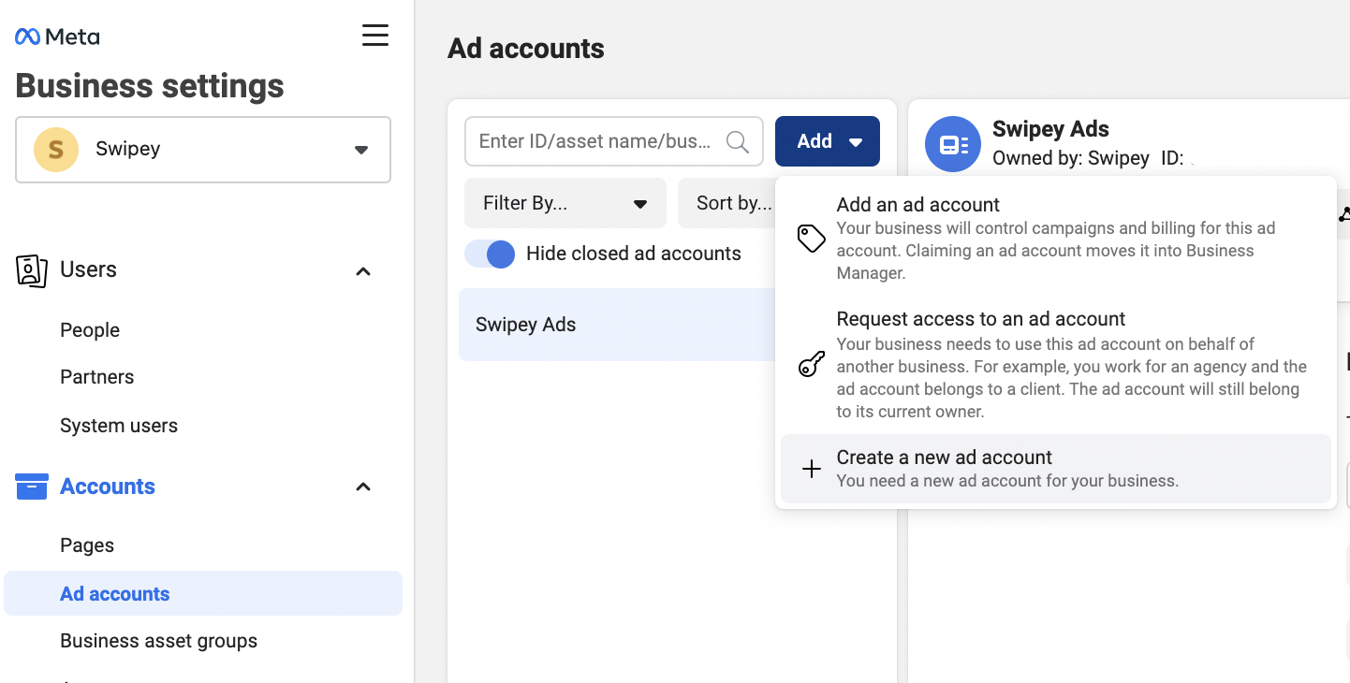1350x683 pixels.
Task: Click the Accounts archive box icon
Action: pos(32,487)
